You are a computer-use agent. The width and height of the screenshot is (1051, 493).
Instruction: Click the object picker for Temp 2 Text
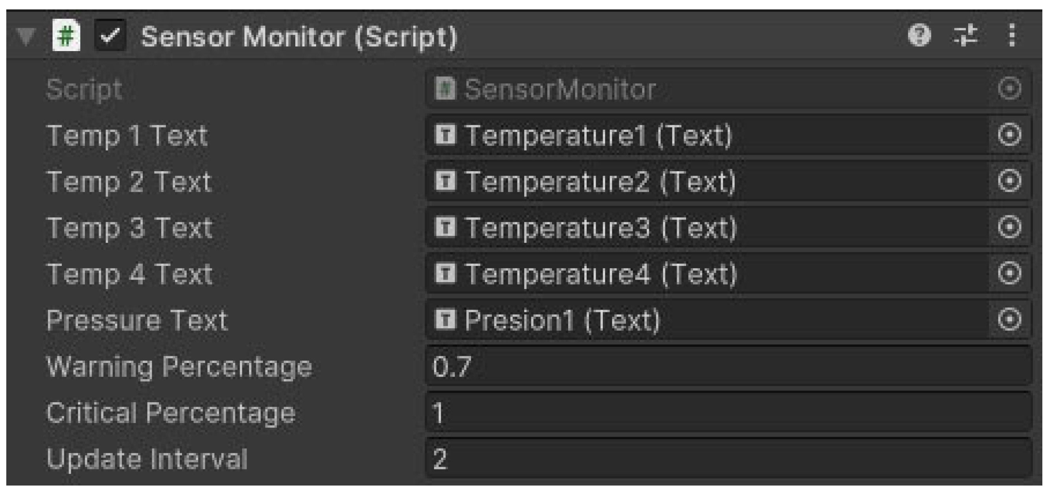pos(1009,181)
